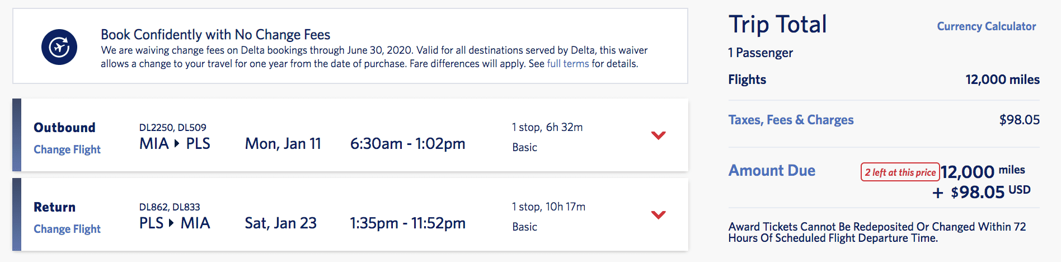Viewport: 1061px width, 262px height.
Task: Click the Amount Due label
Action: pos(772,170)
